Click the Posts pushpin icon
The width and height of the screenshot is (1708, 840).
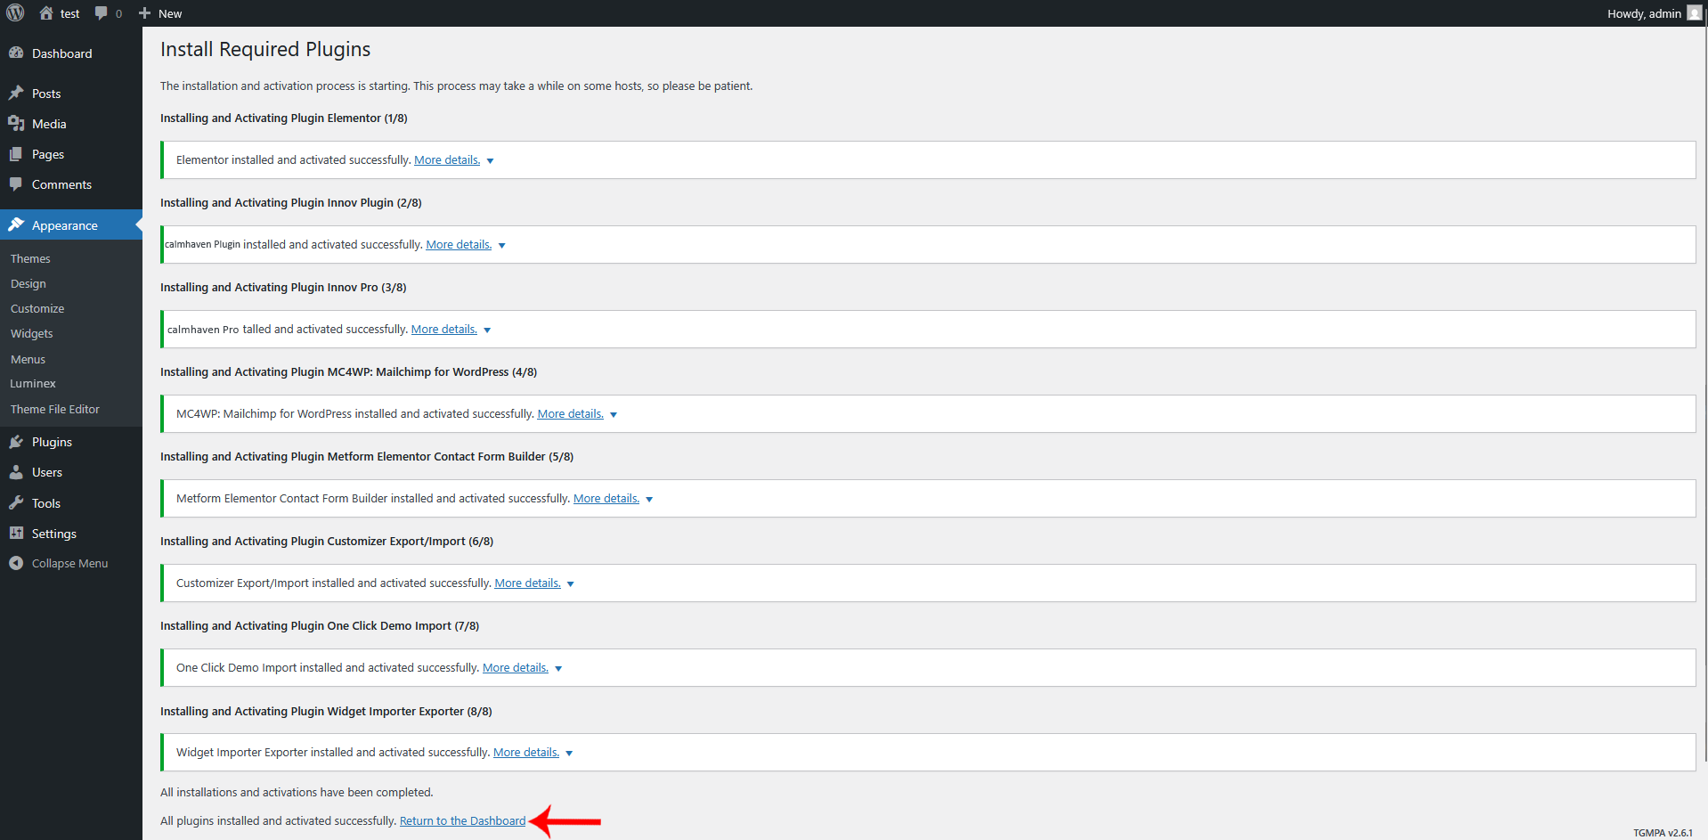(16, 94)
